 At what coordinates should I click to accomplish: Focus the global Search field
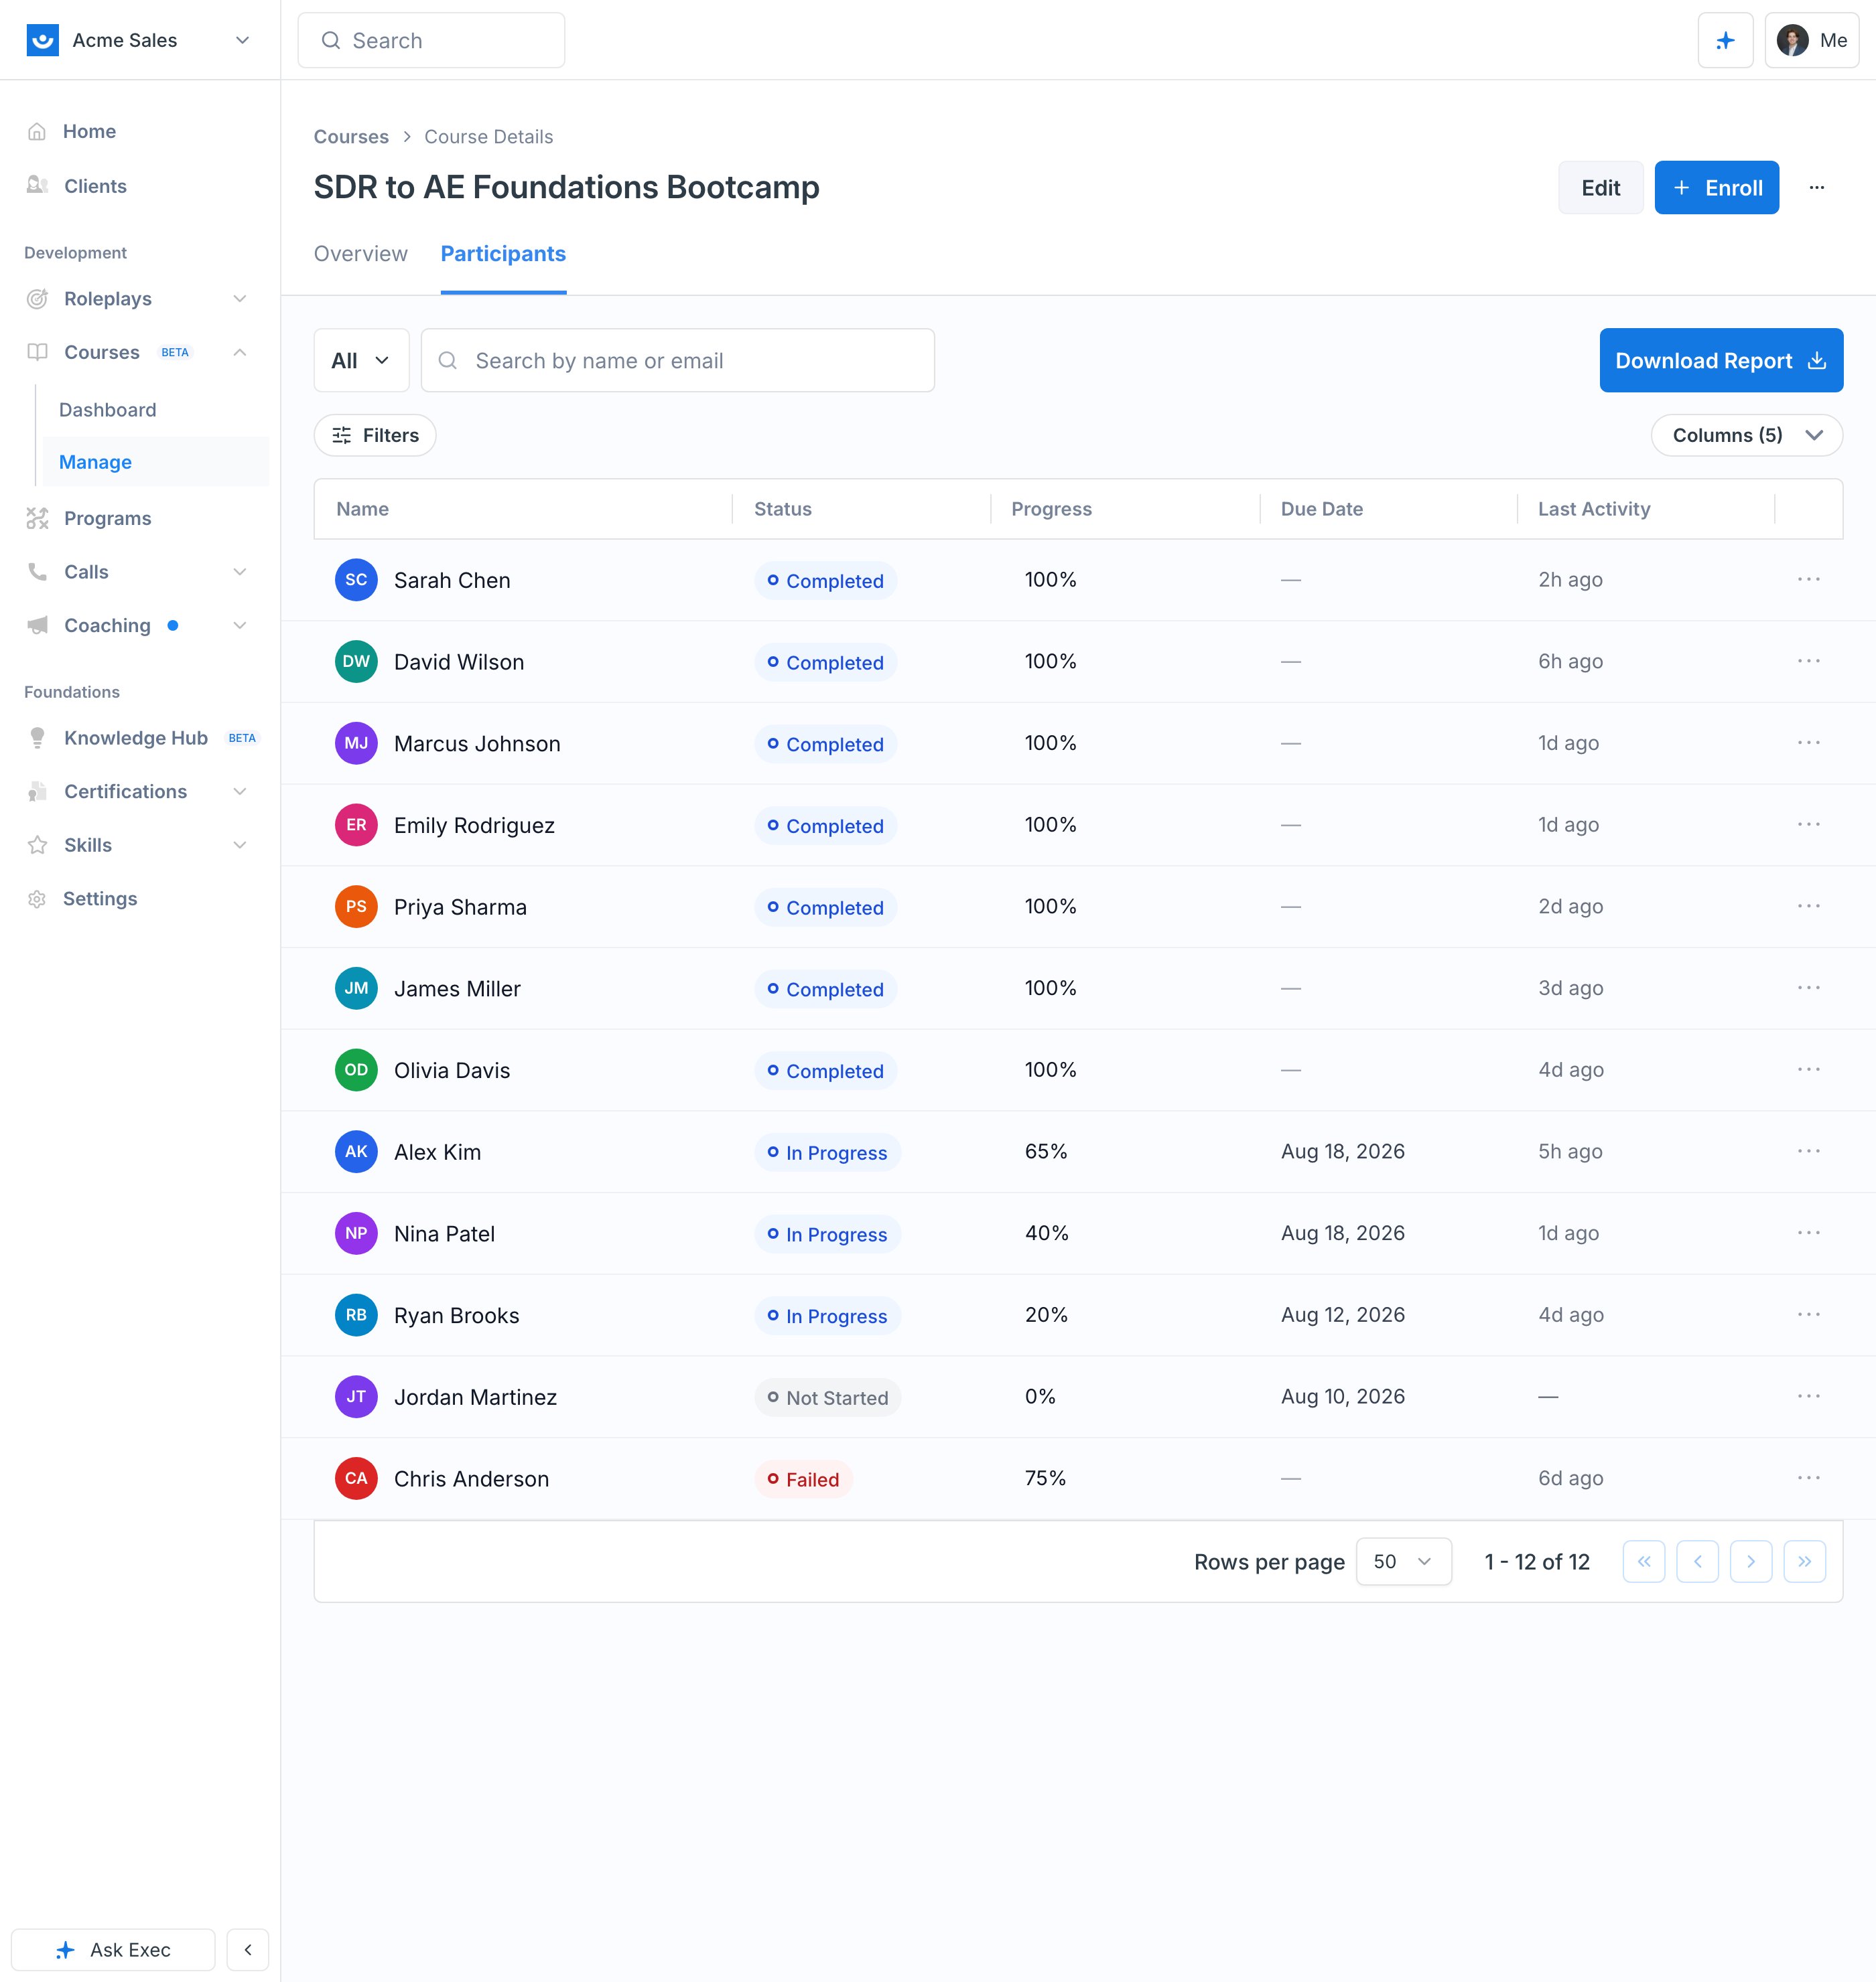(x=431, y=40)
